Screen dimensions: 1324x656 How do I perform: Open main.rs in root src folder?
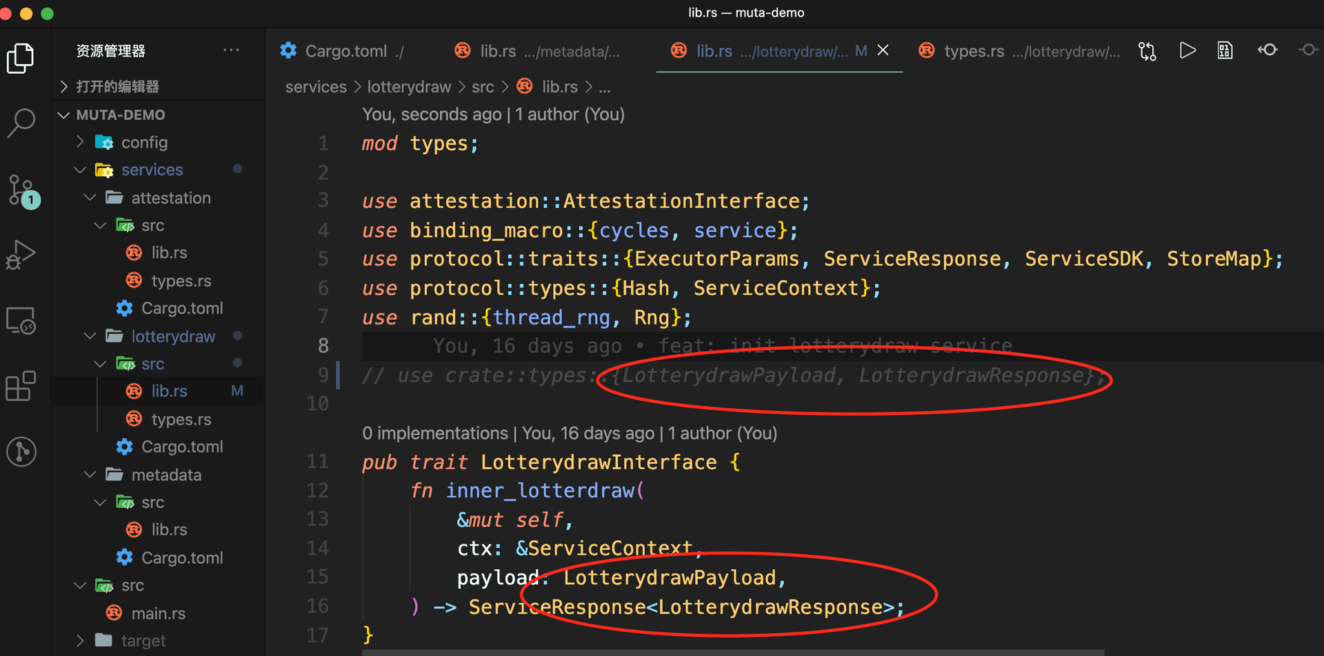click(158, 613)
